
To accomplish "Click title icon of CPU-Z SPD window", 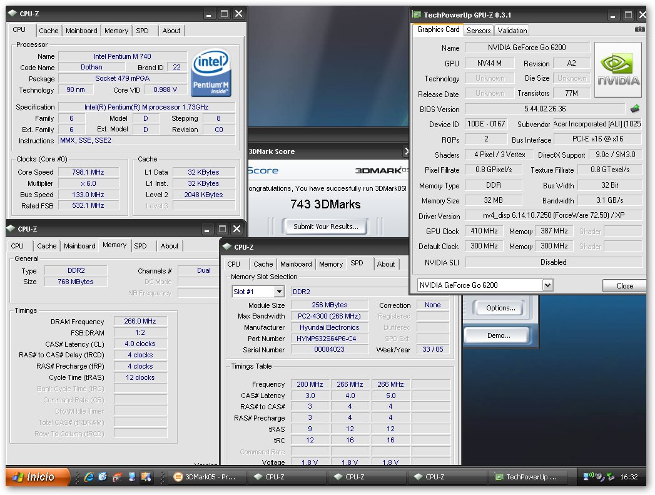I will (x=227, y=247).
